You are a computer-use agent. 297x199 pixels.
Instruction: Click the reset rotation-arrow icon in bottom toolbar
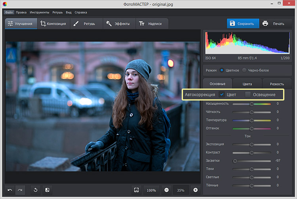tap(36, 190)
